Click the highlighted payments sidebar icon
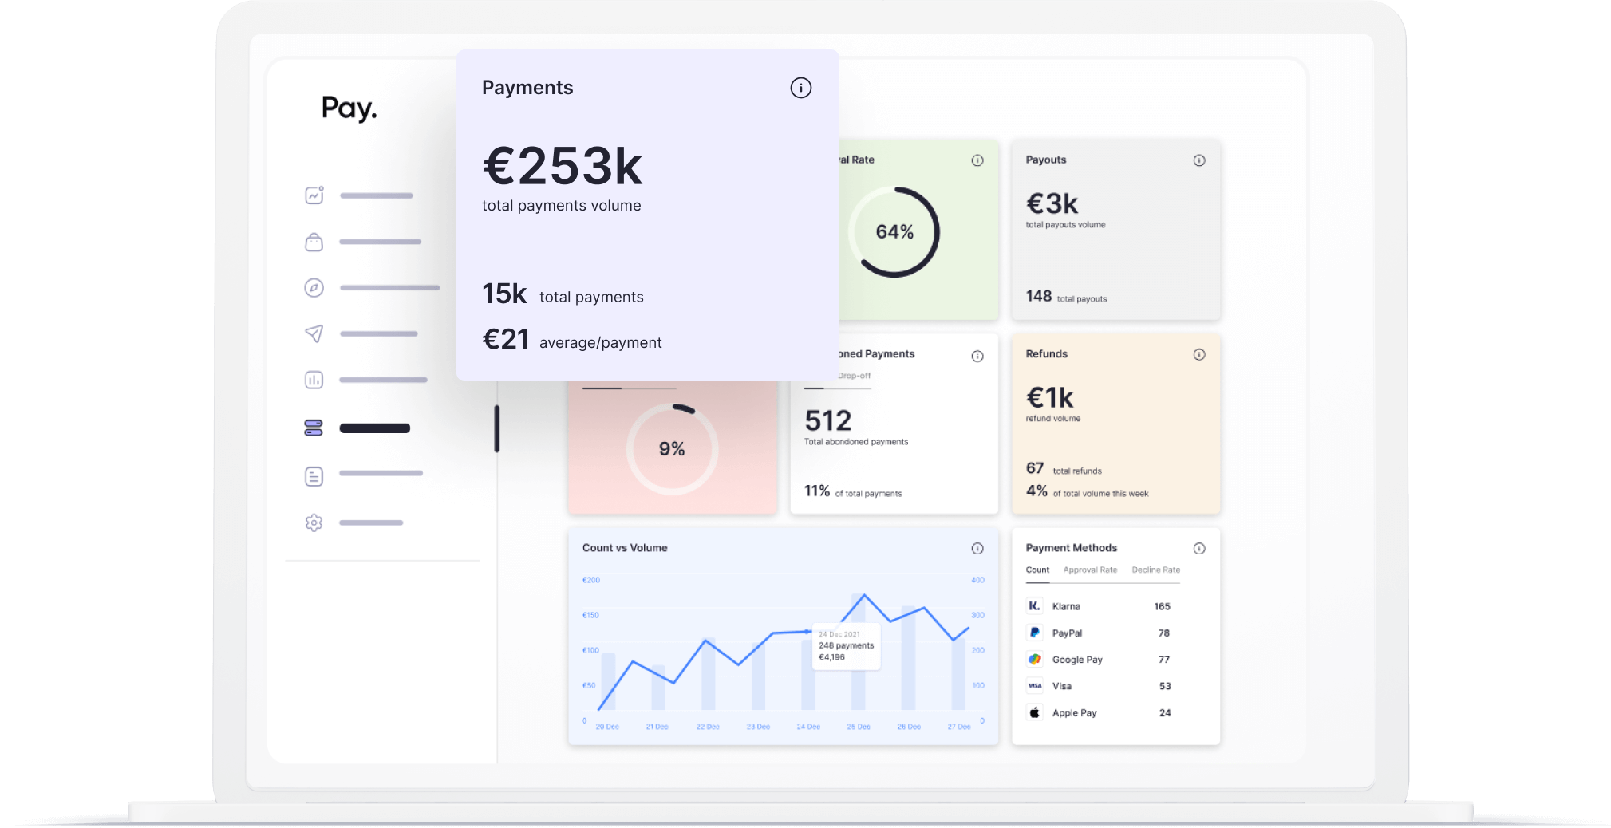1611x828 pixels. point(314,428)
